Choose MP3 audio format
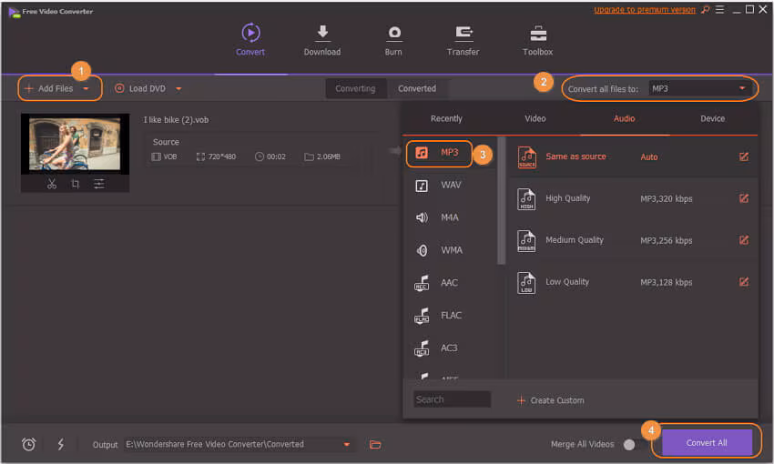The width and height of the screenshot is (774, 464). [439, 153]
